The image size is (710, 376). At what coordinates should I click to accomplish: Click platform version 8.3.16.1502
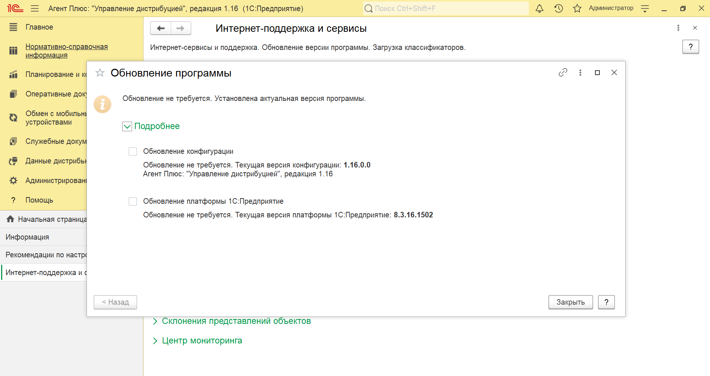(x=413, y=215)
